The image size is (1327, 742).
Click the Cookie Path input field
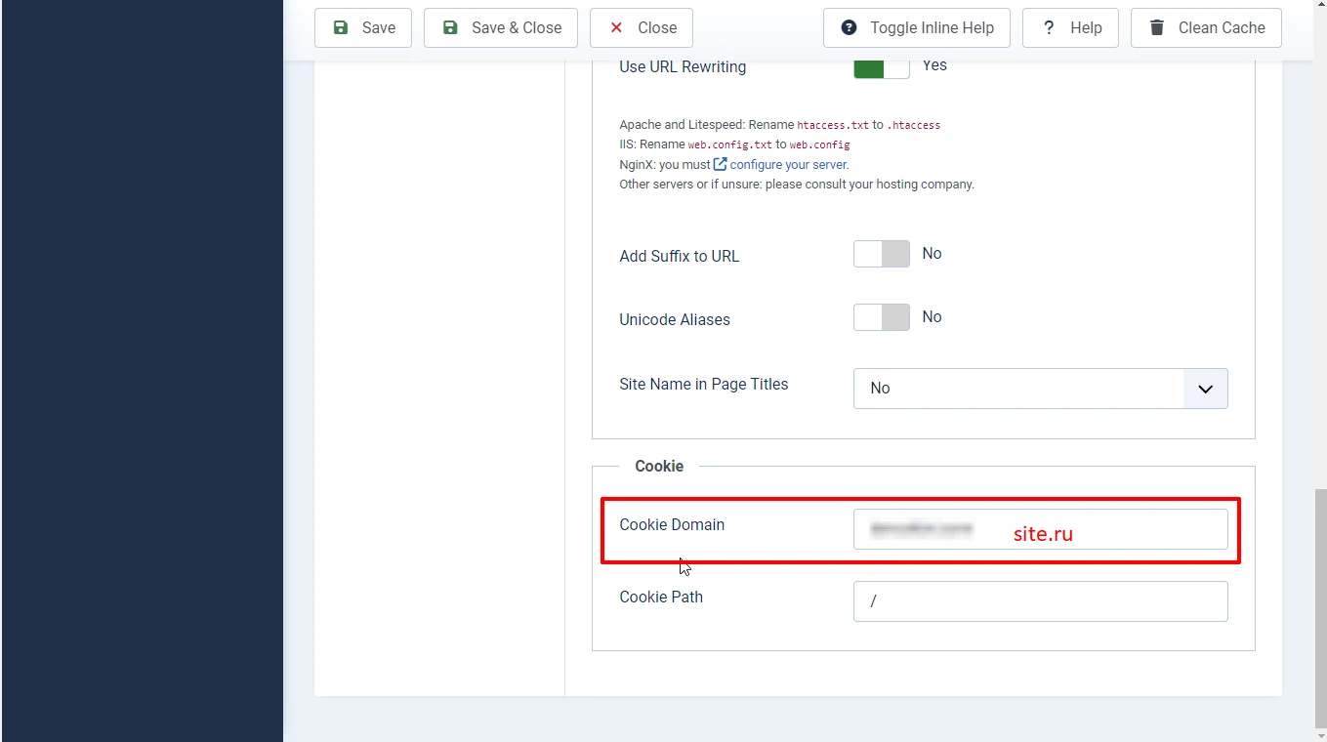click(x=1041, y=601)
